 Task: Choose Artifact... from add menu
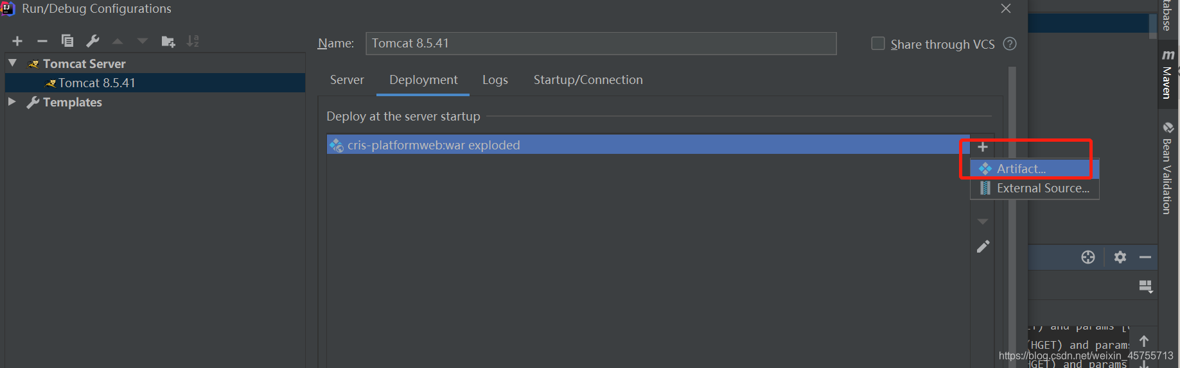pyautogui.click(x=1035, y=169)
